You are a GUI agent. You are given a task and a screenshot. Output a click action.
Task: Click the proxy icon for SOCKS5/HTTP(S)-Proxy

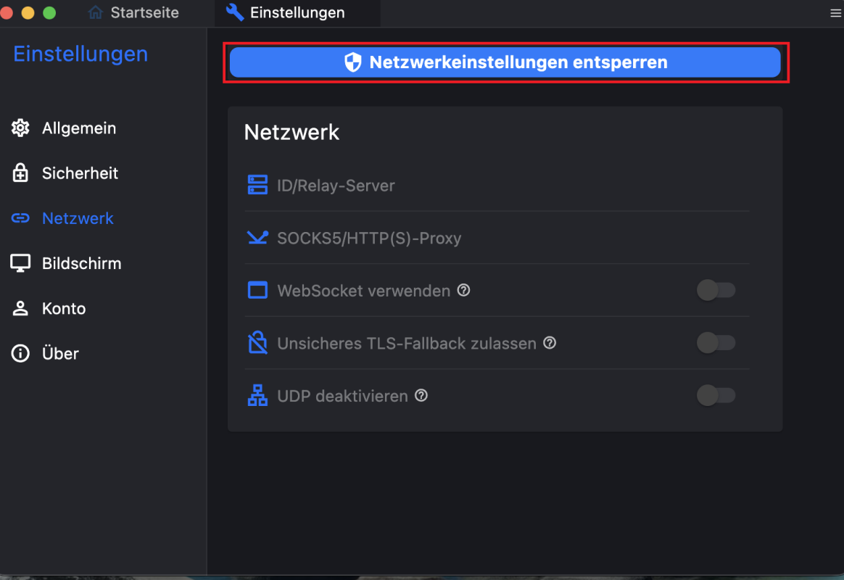(x=257, y=237)
